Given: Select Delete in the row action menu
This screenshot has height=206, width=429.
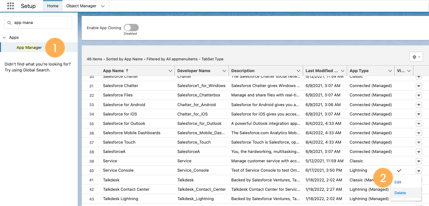Looking at the screenshot, I should 400,193.
